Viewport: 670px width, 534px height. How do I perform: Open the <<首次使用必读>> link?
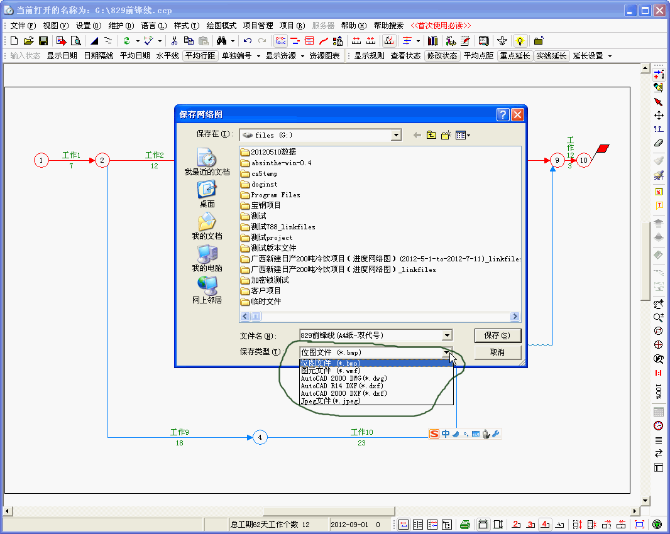click(x=441, y=26)
